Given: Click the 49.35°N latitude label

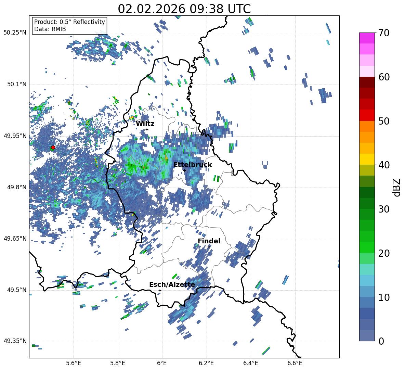Looking at the screenshot, I should coord(15,341).
